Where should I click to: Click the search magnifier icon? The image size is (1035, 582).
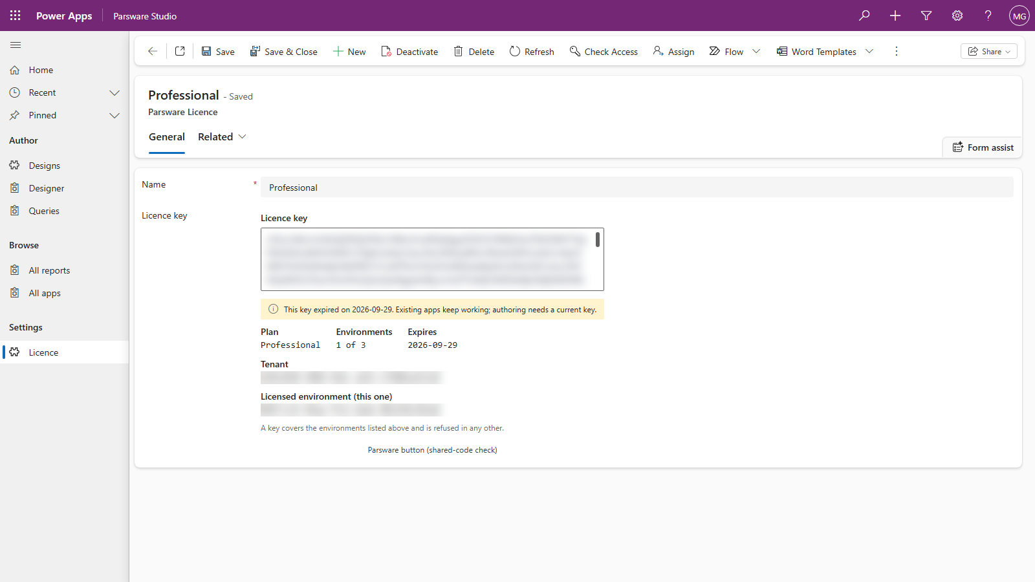pos(864,16)
